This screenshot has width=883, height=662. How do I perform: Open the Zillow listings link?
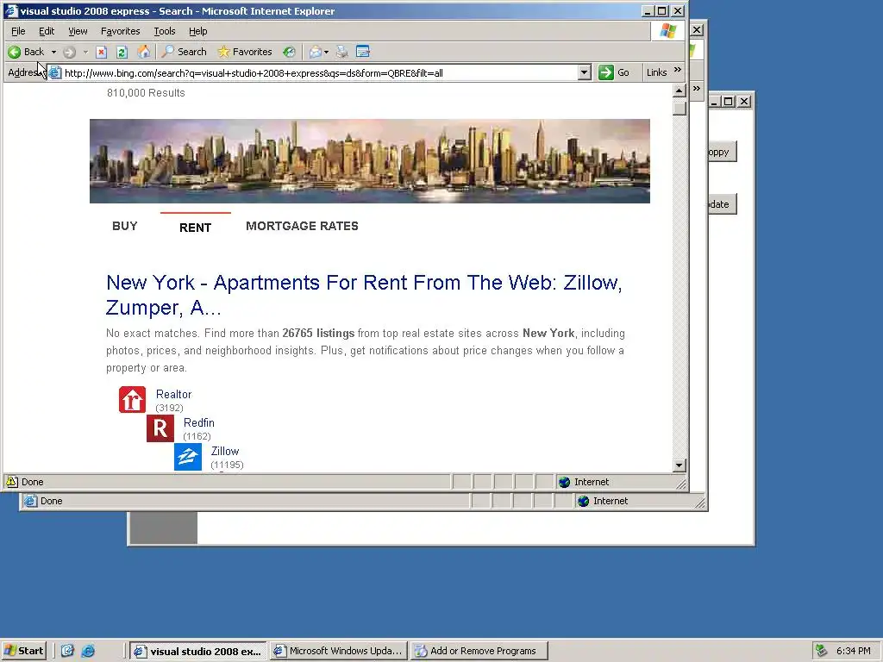tap(225, 451)
